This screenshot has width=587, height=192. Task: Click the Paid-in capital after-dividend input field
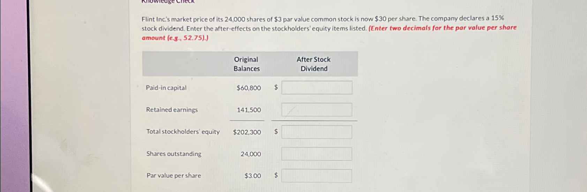[317, 88]
